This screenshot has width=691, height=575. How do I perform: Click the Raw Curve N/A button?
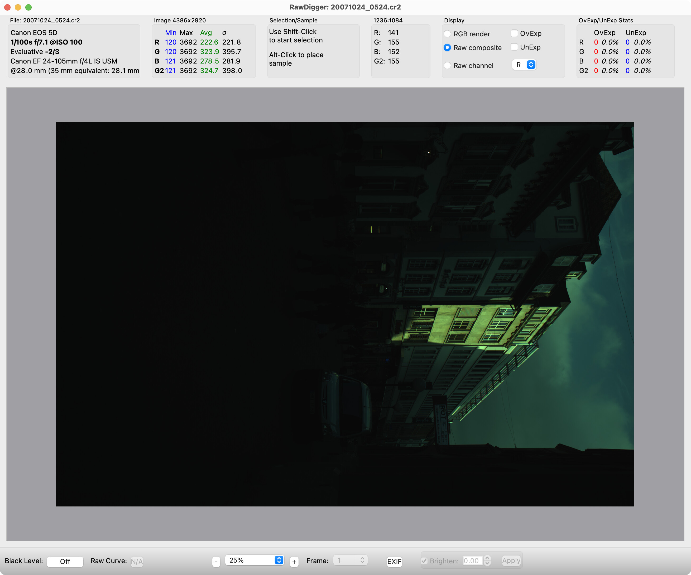(137, 562)
